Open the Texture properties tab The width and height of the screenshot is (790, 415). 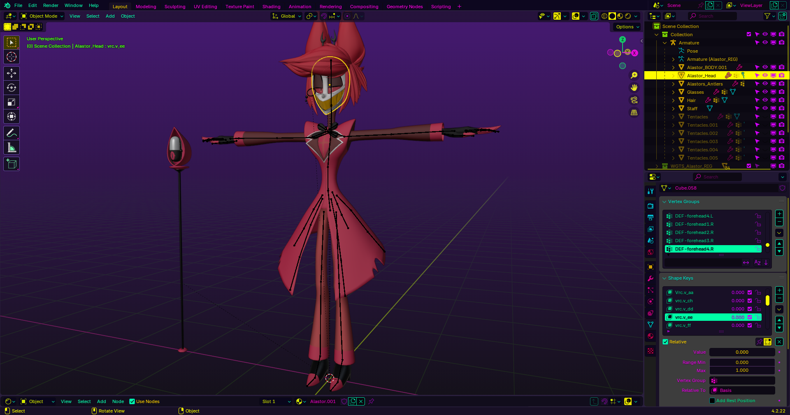pyautogui.click(x=651, y=351)
